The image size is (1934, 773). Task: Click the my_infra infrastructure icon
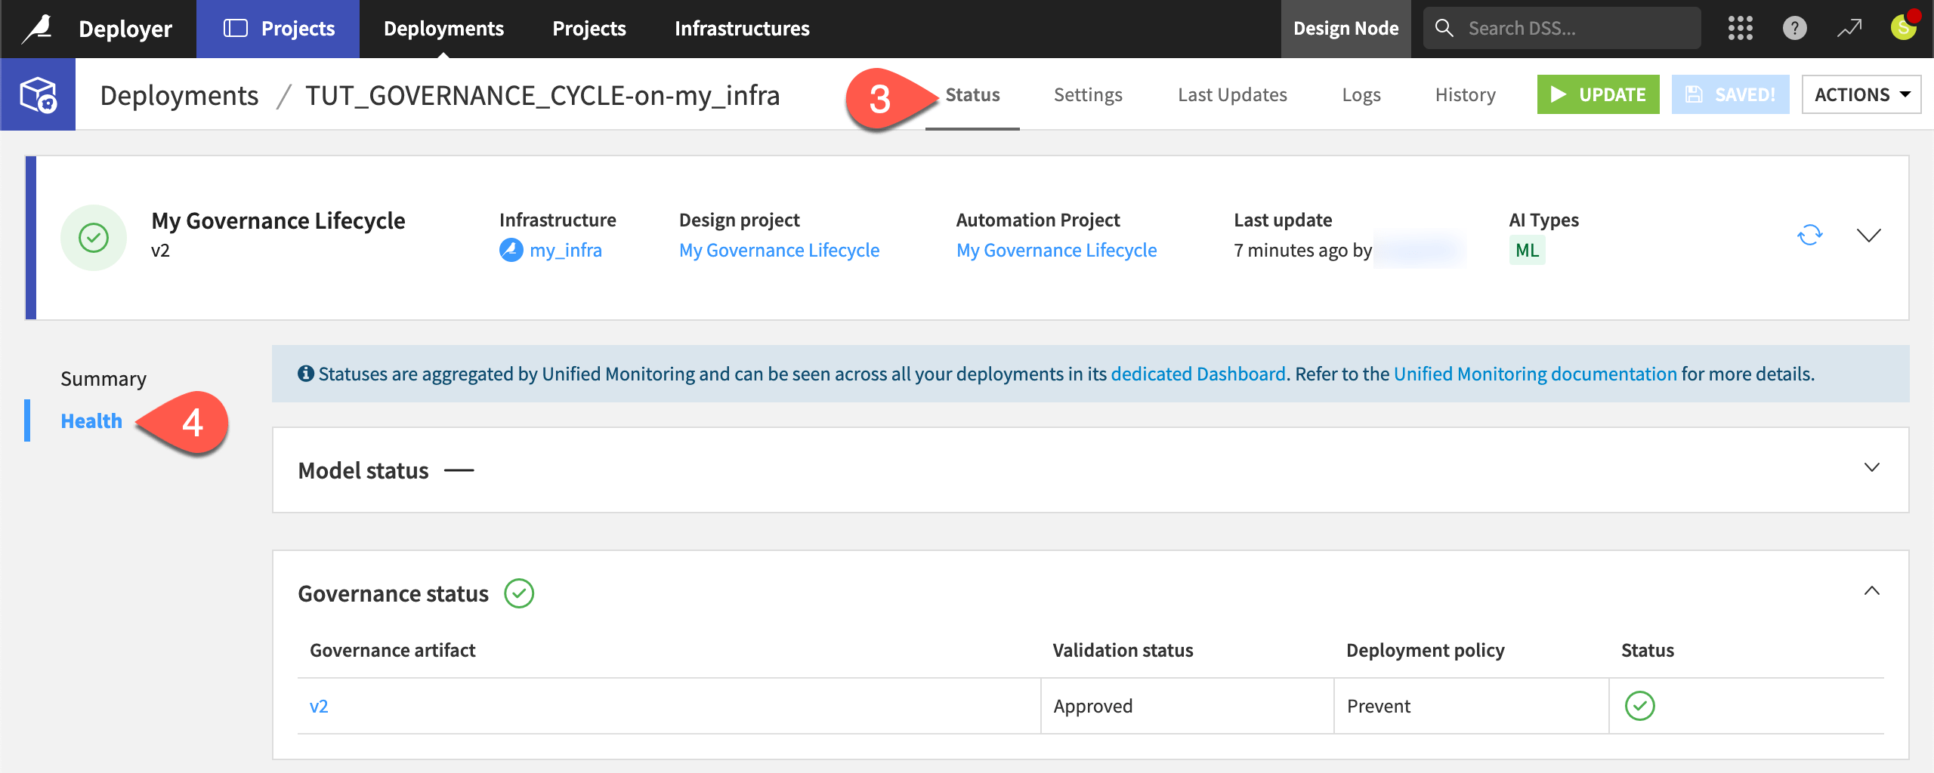pyautogui.click(x=510, y=250)
